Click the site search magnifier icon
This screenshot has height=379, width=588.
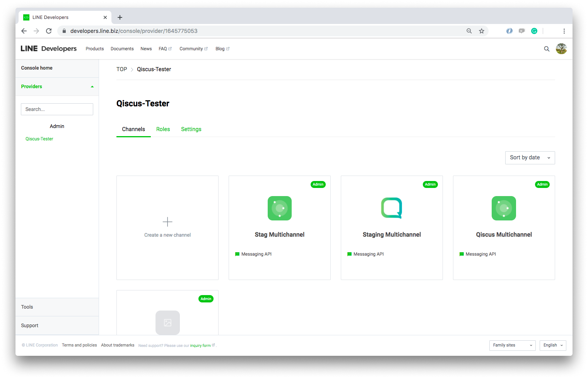pos(547,49)
